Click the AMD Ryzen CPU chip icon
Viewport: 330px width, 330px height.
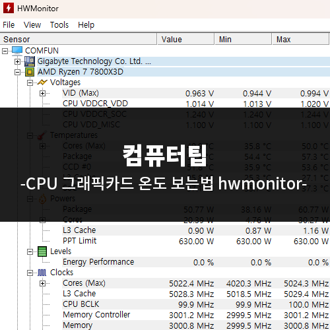tap(30, 72)
